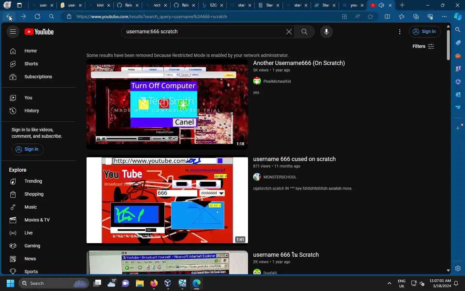
Task: Visit the MONSTERSCHOOL channel
Action: [x=280, y=177]
